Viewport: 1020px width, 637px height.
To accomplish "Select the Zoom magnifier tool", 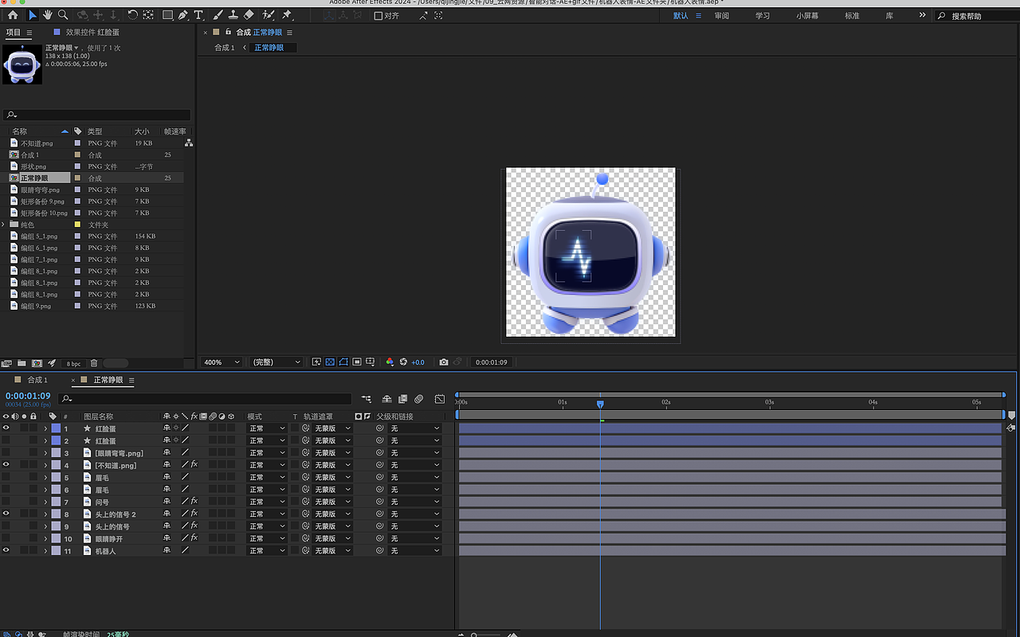I will pos(63,15).
